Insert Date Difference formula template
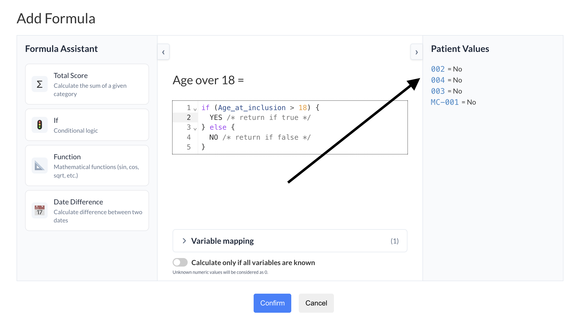This screenshot has height=324, width=574. pos(87,210)
